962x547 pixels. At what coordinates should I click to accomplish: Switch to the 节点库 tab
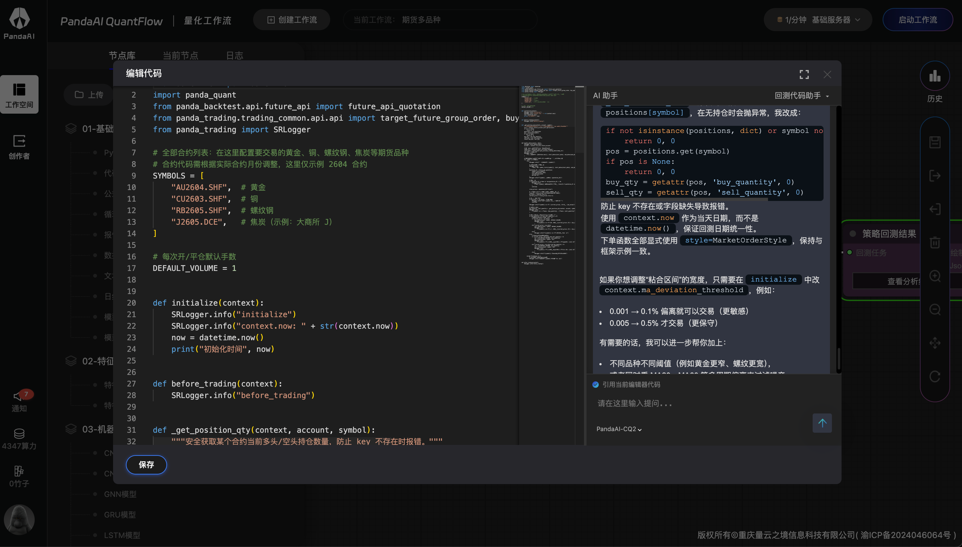coord(122,56)
